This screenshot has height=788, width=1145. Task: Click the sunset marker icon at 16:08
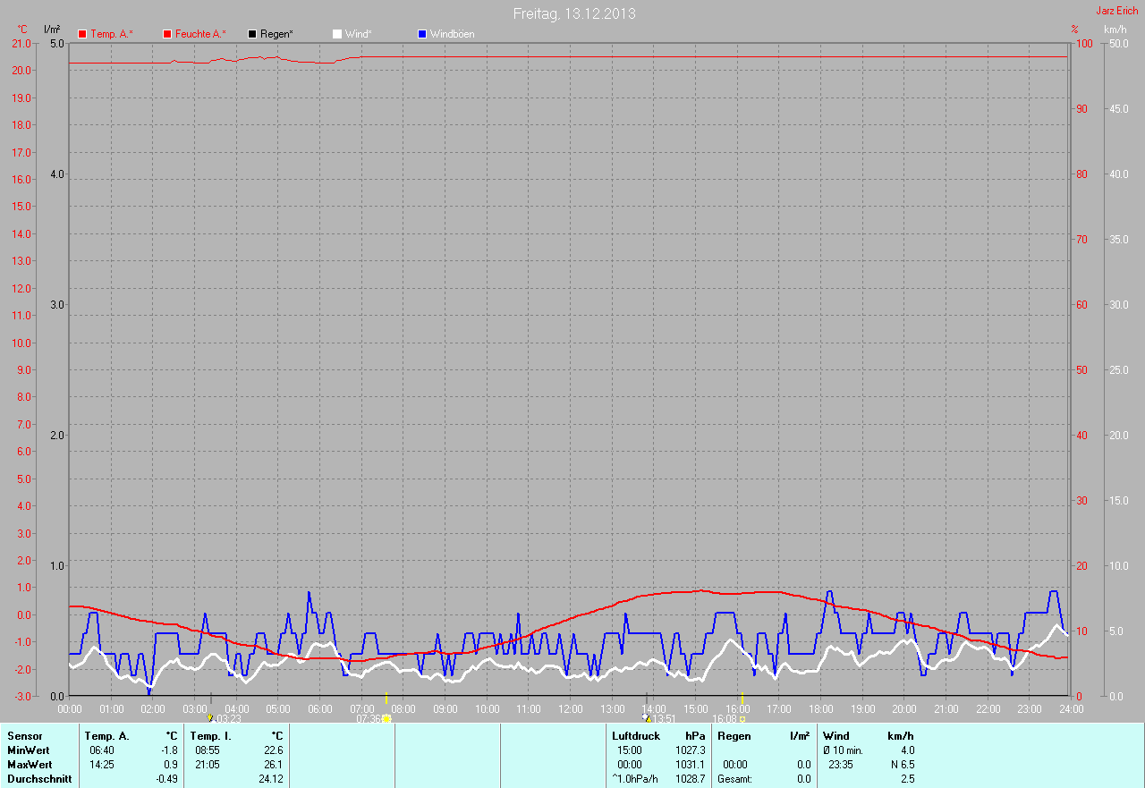(x=742, y=718)
